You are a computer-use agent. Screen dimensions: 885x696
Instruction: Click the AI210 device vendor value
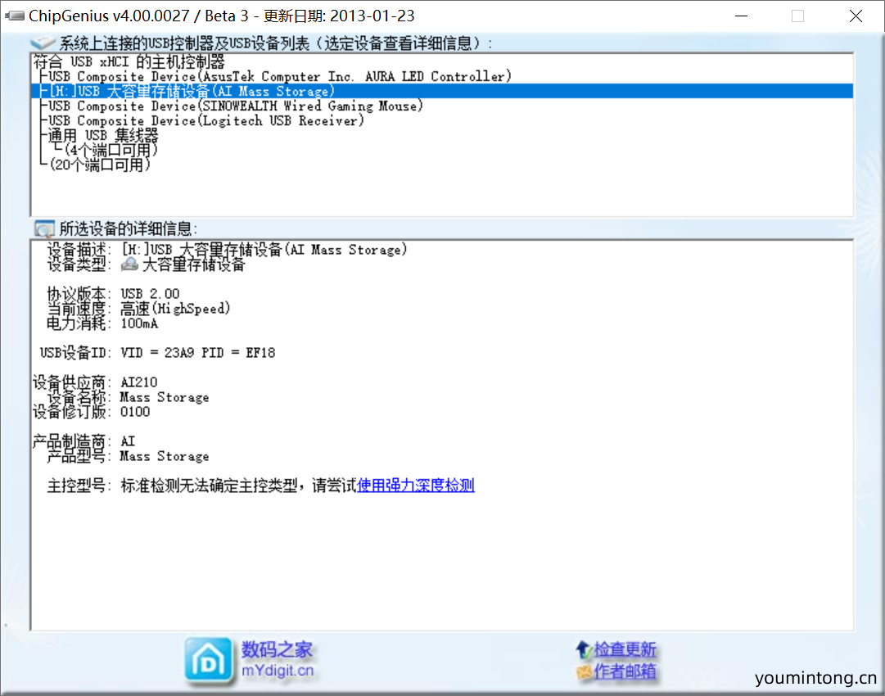pyautogui.click(x=139, y=382)
